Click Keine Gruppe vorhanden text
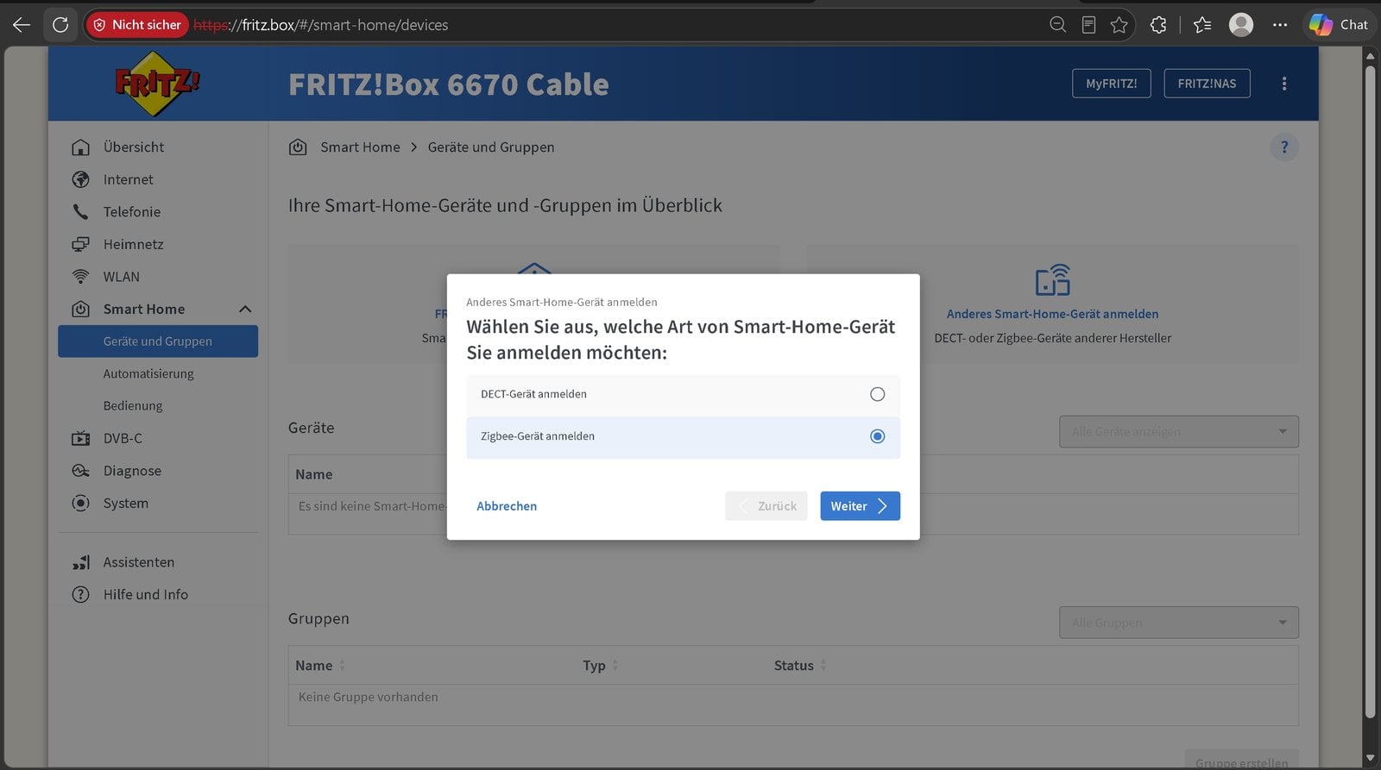Viewport: 1381px width, 770px height. tap(369, 697)
